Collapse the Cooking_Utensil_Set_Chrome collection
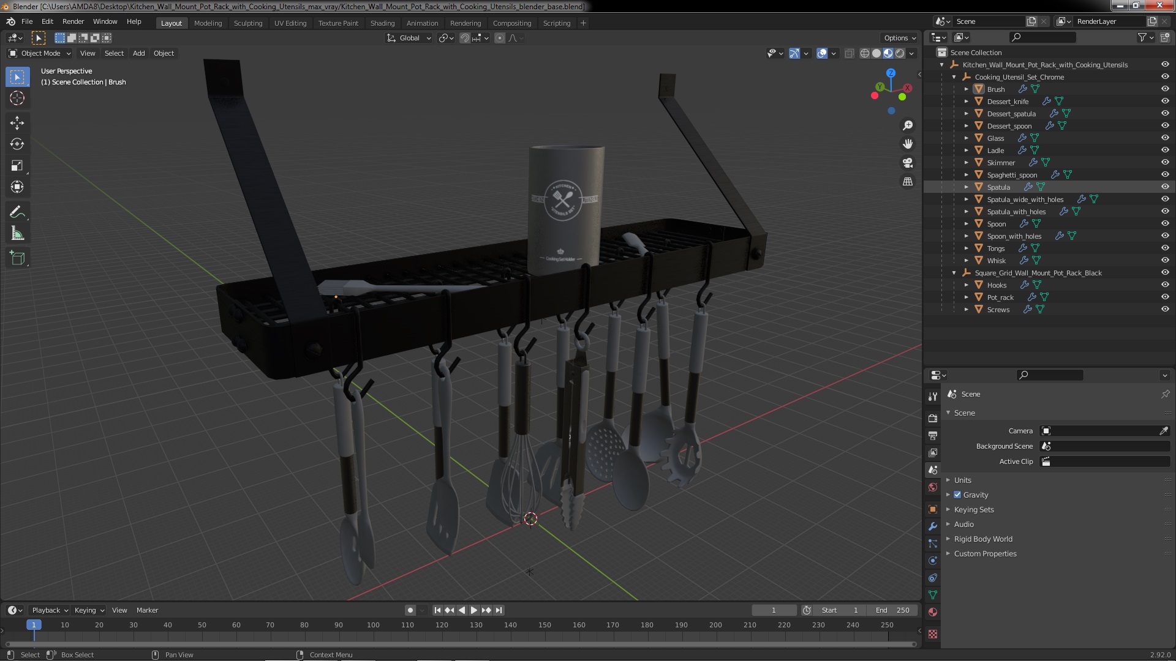 [954, 77]
